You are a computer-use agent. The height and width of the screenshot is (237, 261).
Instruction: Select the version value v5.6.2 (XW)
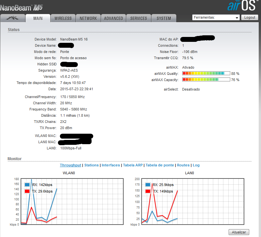pos(70,76)
